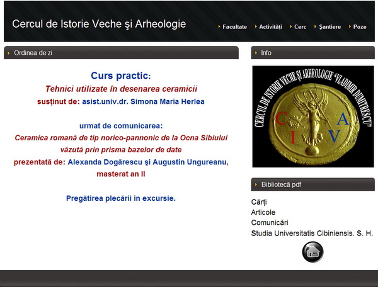378x287 pixels.
Task: Open Studia Universitatis Cibiniensis S. H. link
Action: [312, 233]
